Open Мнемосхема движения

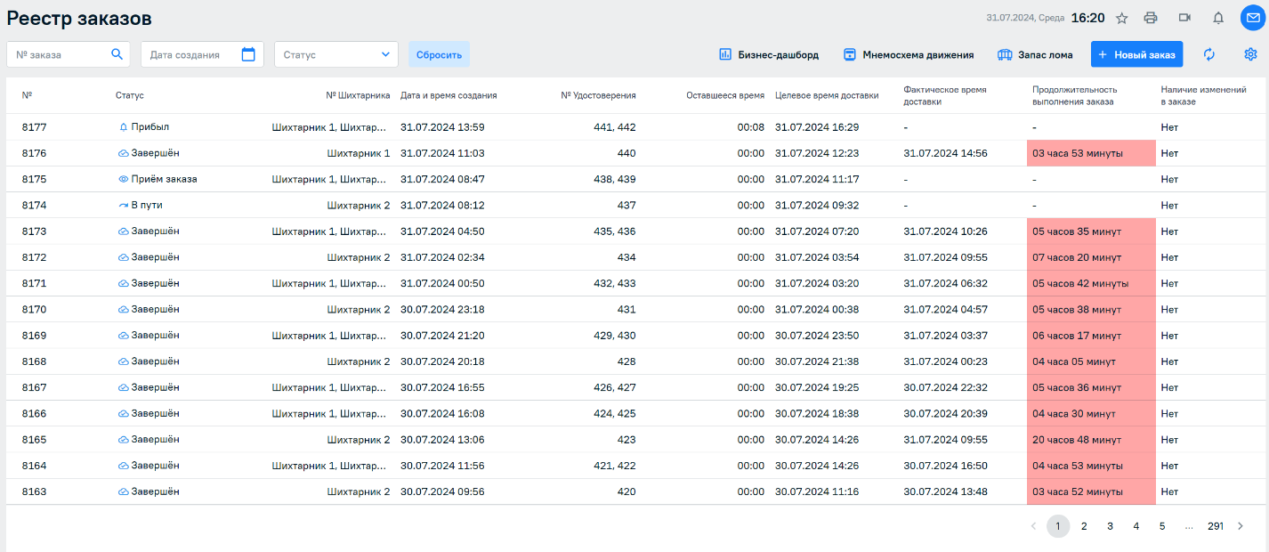pyautogui.click(x=909, y=54)
